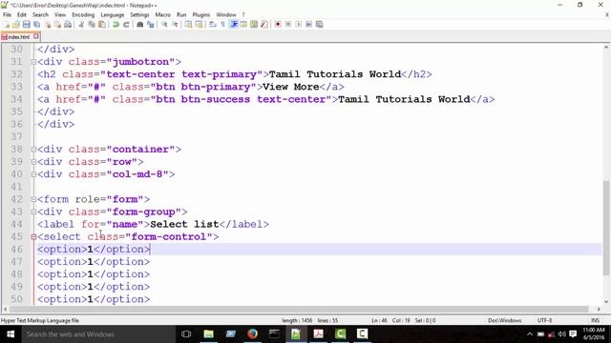Collapse the jumbotron div fold on line 31
The width and height of the screenshot is (611, 343).
[34, 62]
